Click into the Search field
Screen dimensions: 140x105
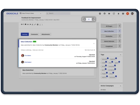58,13
